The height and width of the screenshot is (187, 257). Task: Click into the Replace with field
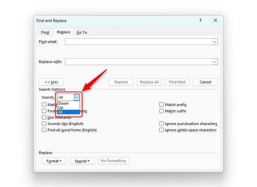click(139, 62)
